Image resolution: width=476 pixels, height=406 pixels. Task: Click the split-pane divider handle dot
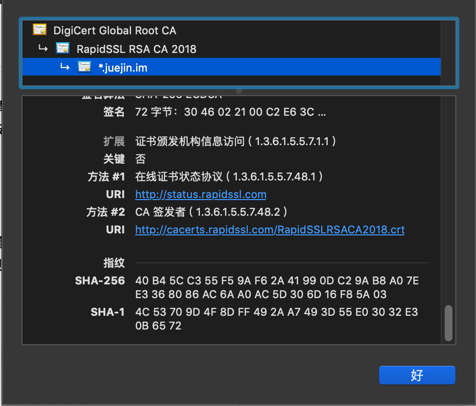coord(239,91)
